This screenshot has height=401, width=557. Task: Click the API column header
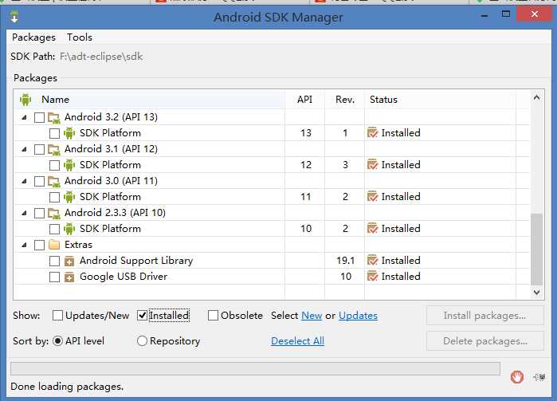coord(304,100)
